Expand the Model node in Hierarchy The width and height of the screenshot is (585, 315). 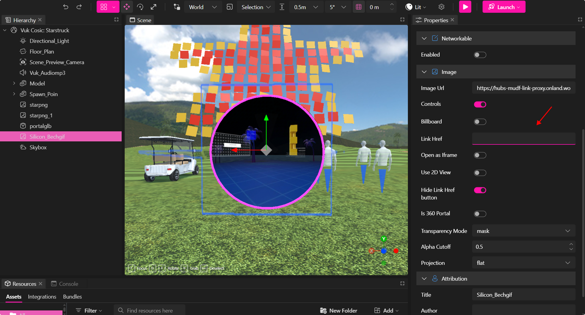[14, 83]
